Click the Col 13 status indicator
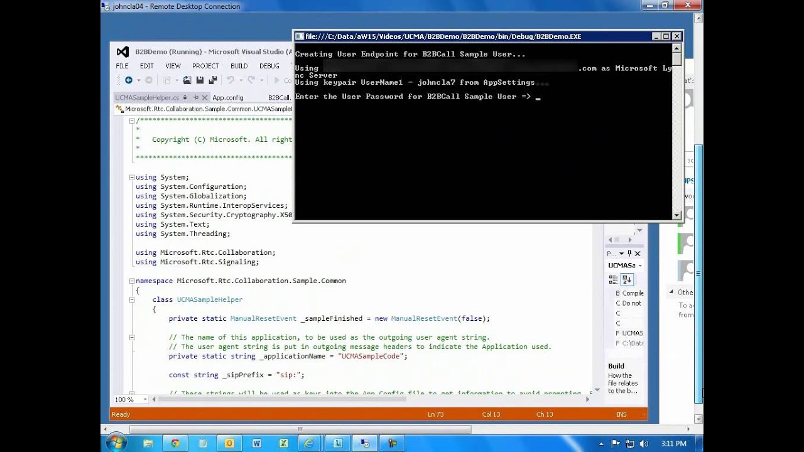The width and height of the screenshot is (804, 452). point(491,414)
